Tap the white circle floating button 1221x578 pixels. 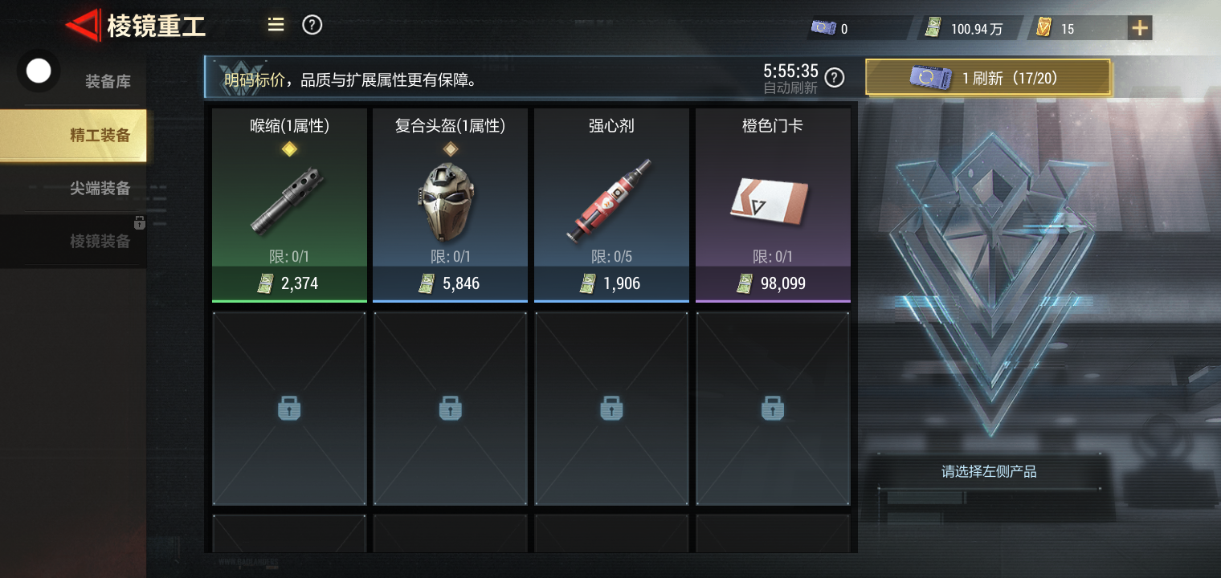(39, 71)
